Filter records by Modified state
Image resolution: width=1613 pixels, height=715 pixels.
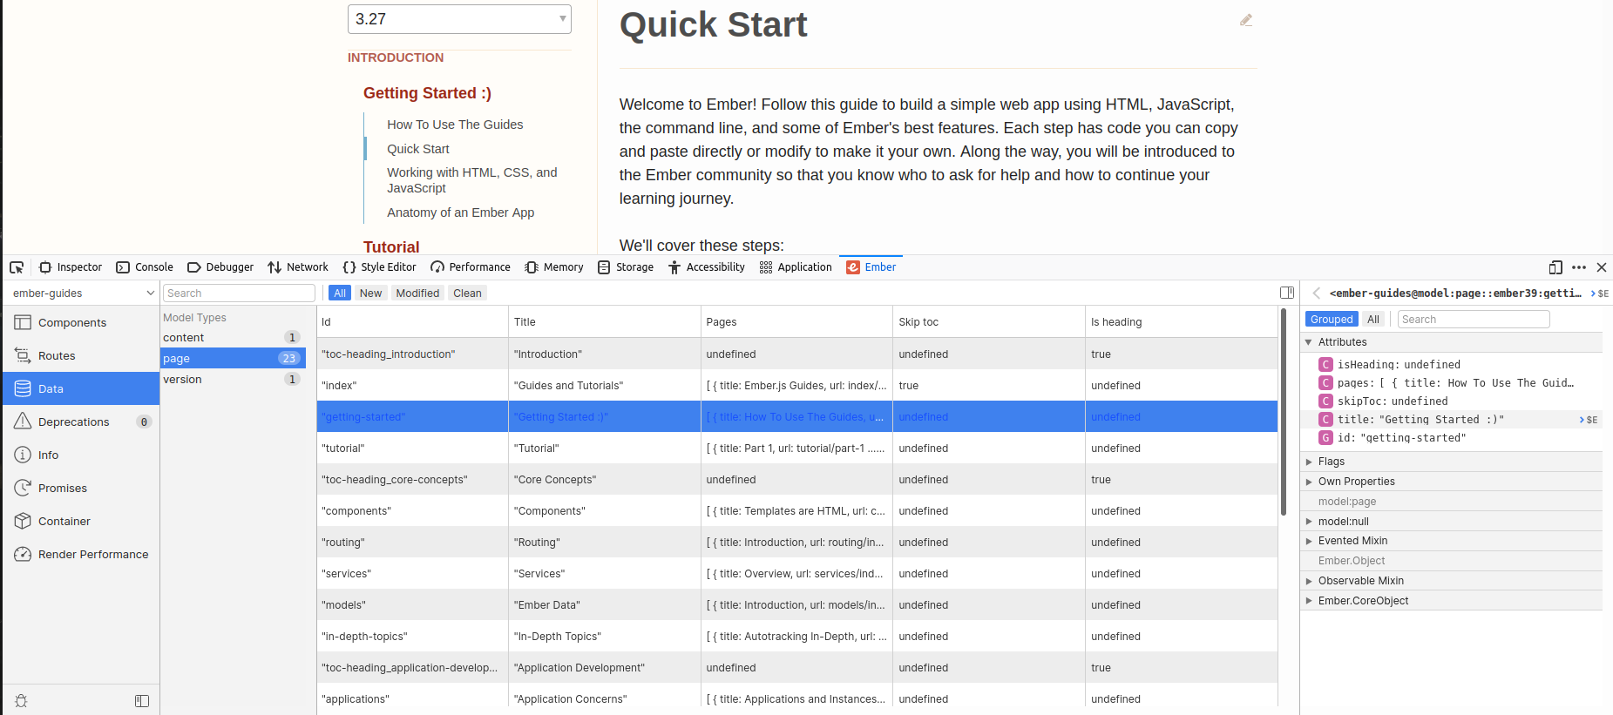417,293
